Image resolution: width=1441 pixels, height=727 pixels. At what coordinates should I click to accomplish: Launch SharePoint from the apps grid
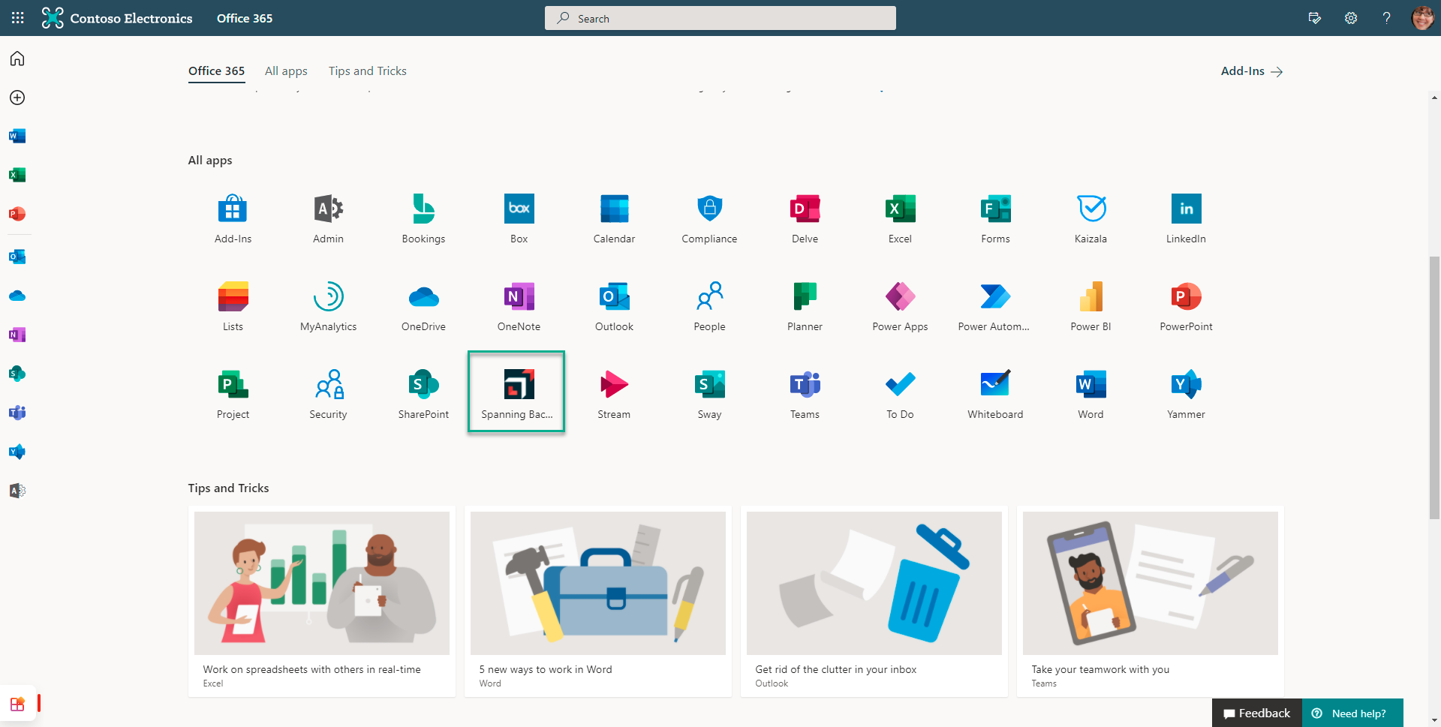pyautogui.click(x=423, y=393)
